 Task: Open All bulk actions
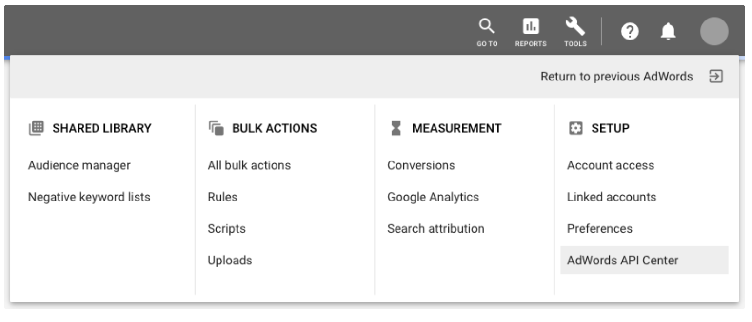(x=249, y=165)
